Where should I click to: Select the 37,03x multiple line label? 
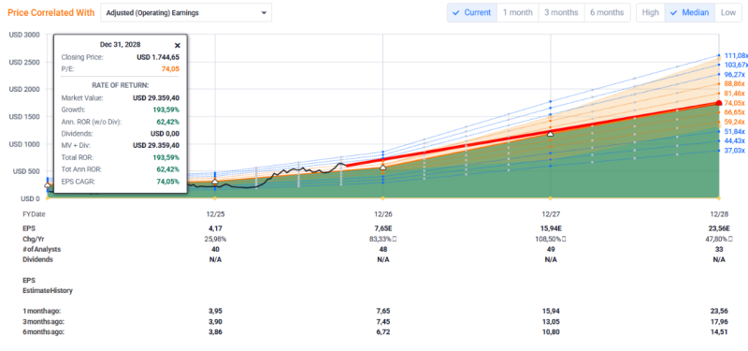click(734, 151)
